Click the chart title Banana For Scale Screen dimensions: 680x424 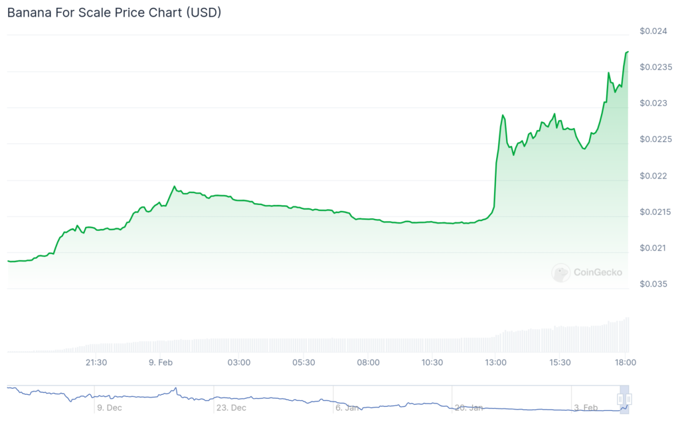point(113,13)
